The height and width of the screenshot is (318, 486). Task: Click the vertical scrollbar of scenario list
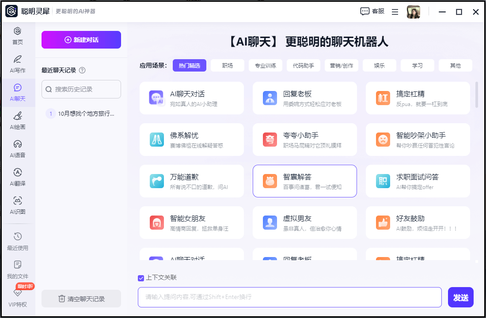476,95
